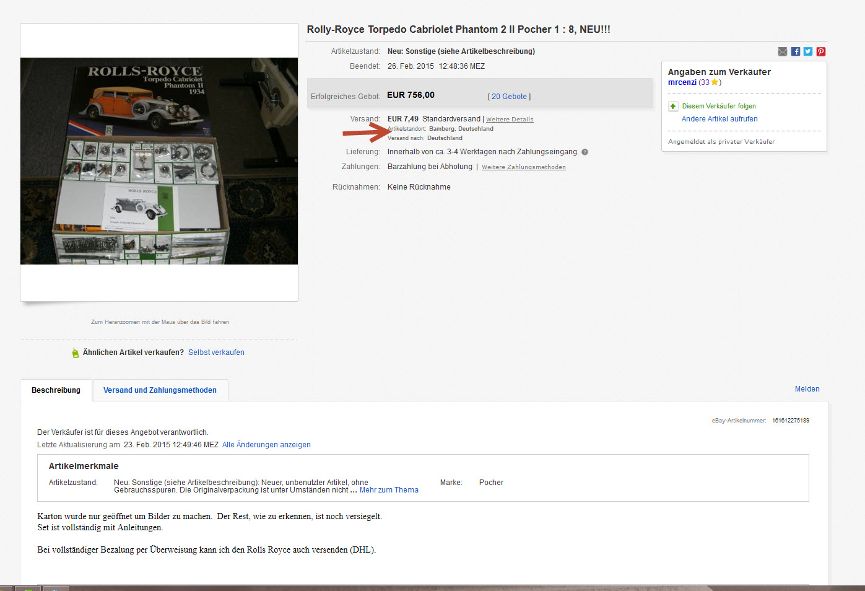Select the Beschreibung tab

tap(56, 390)
